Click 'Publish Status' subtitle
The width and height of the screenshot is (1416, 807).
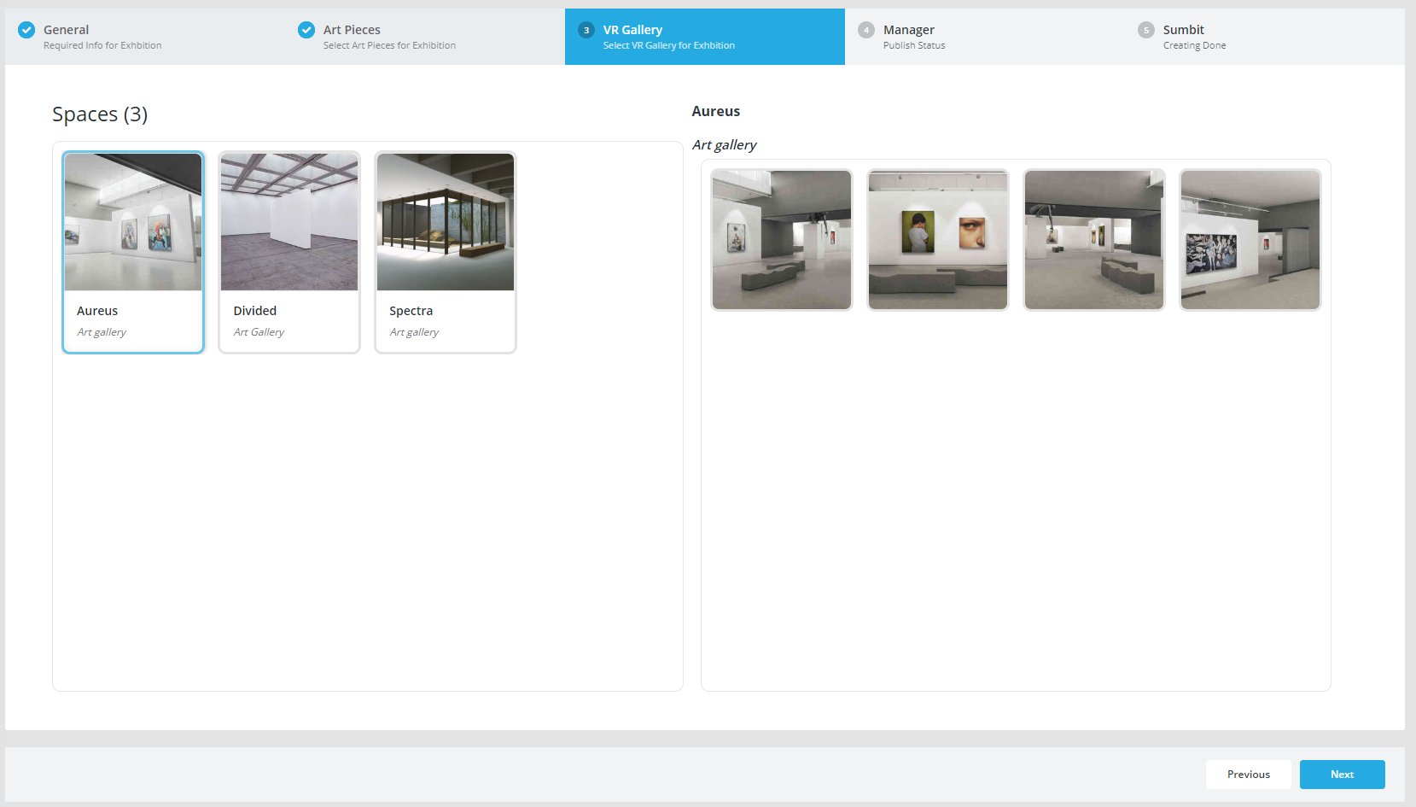tap(914, 45)
